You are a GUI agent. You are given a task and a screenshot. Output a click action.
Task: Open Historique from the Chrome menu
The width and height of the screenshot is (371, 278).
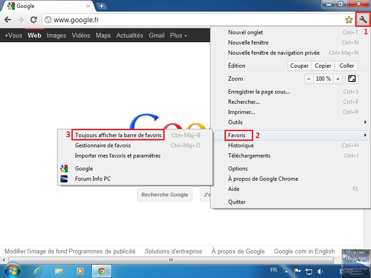coord(241,145)
